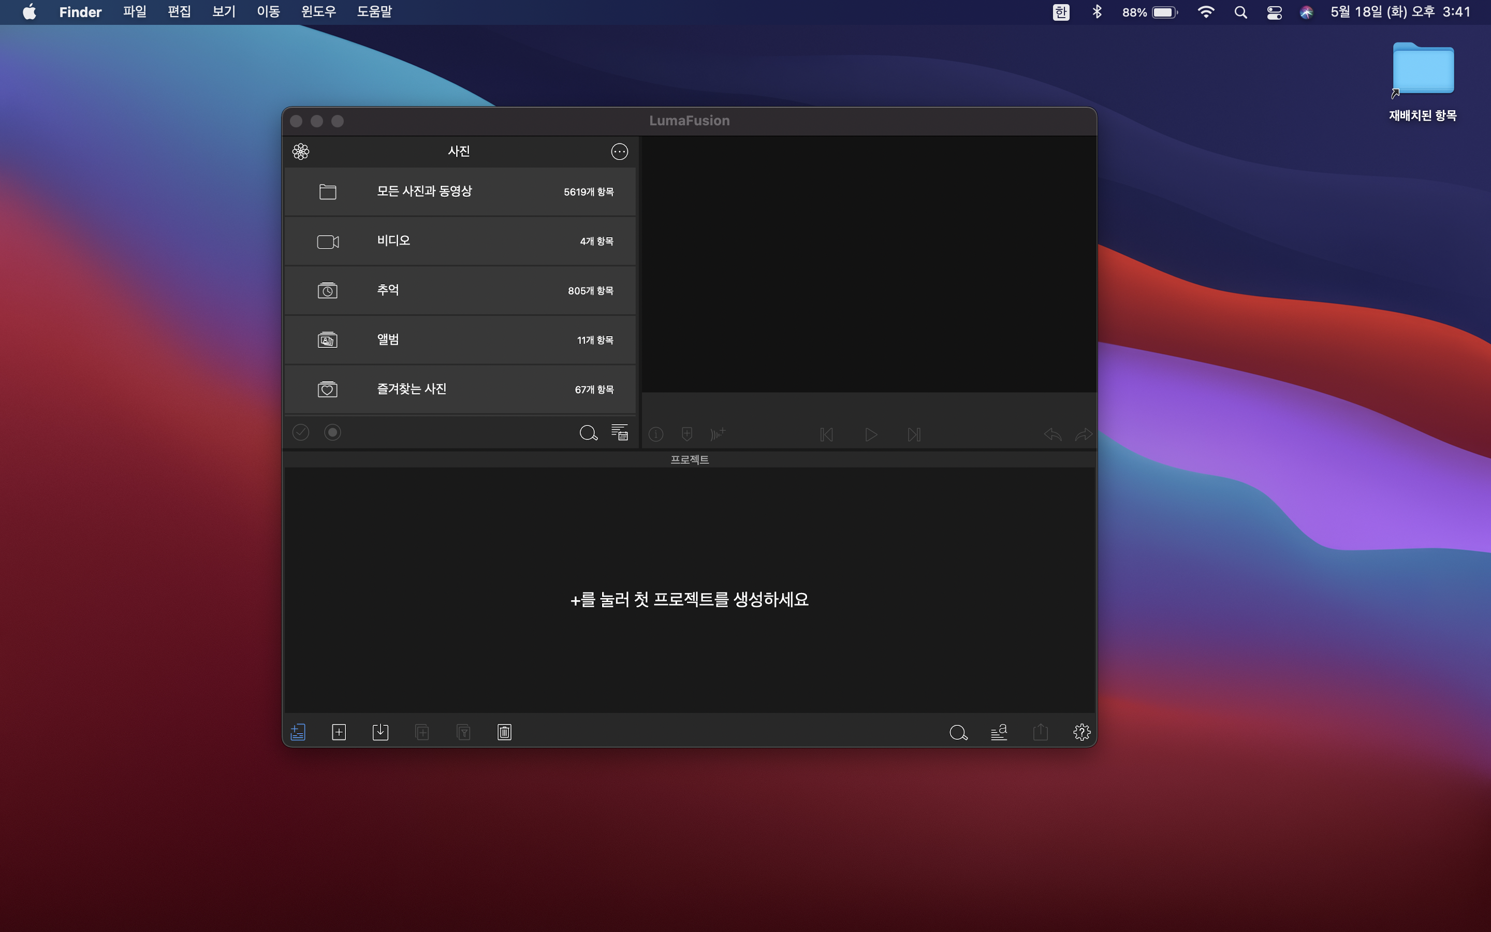Click the trash delete project icon
The width and height of the screenshot is (1491, 932).
pos(505,732)
